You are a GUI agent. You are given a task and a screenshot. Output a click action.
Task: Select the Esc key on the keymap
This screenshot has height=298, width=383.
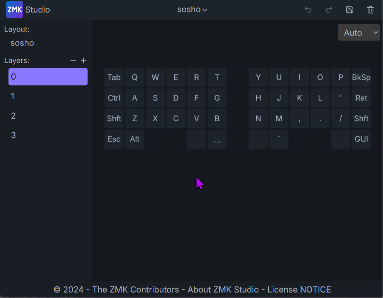point(114,139)
